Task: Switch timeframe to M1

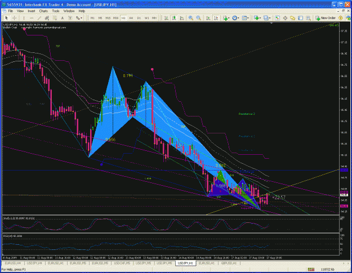Action: pos(92,18)
